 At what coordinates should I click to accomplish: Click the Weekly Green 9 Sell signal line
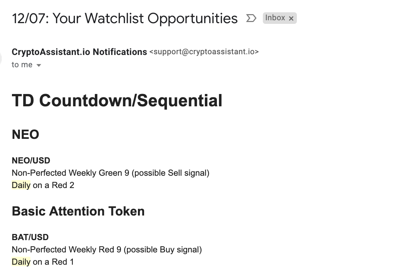[111, 173]
